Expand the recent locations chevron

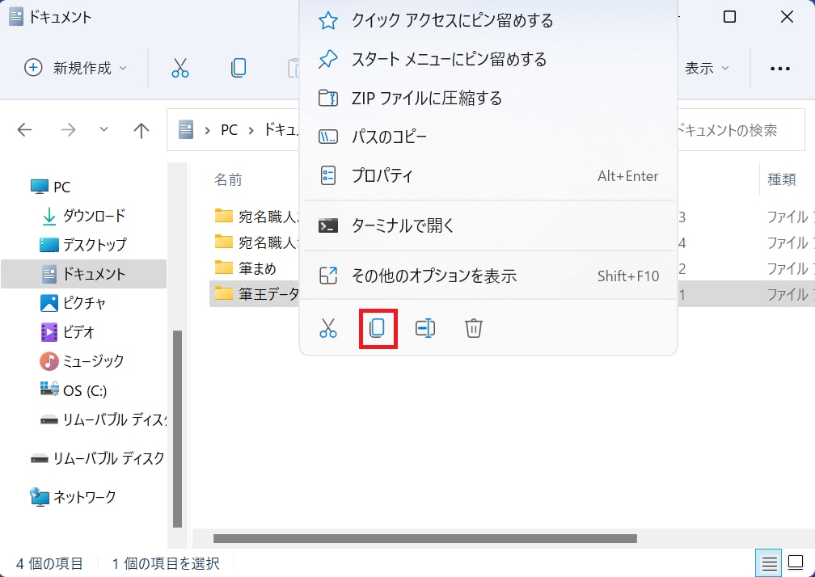point(104,129)
